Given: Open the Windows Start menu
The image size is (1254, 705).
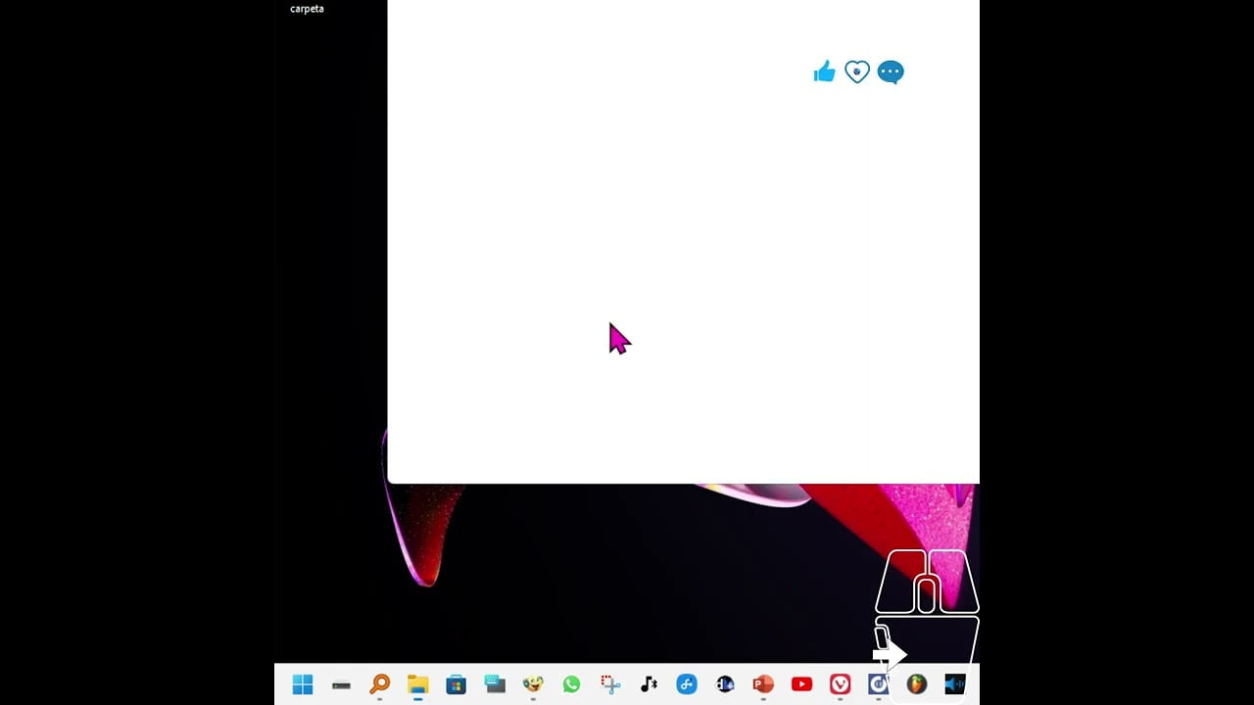Looking at the screenshot, I should (303, 684).
